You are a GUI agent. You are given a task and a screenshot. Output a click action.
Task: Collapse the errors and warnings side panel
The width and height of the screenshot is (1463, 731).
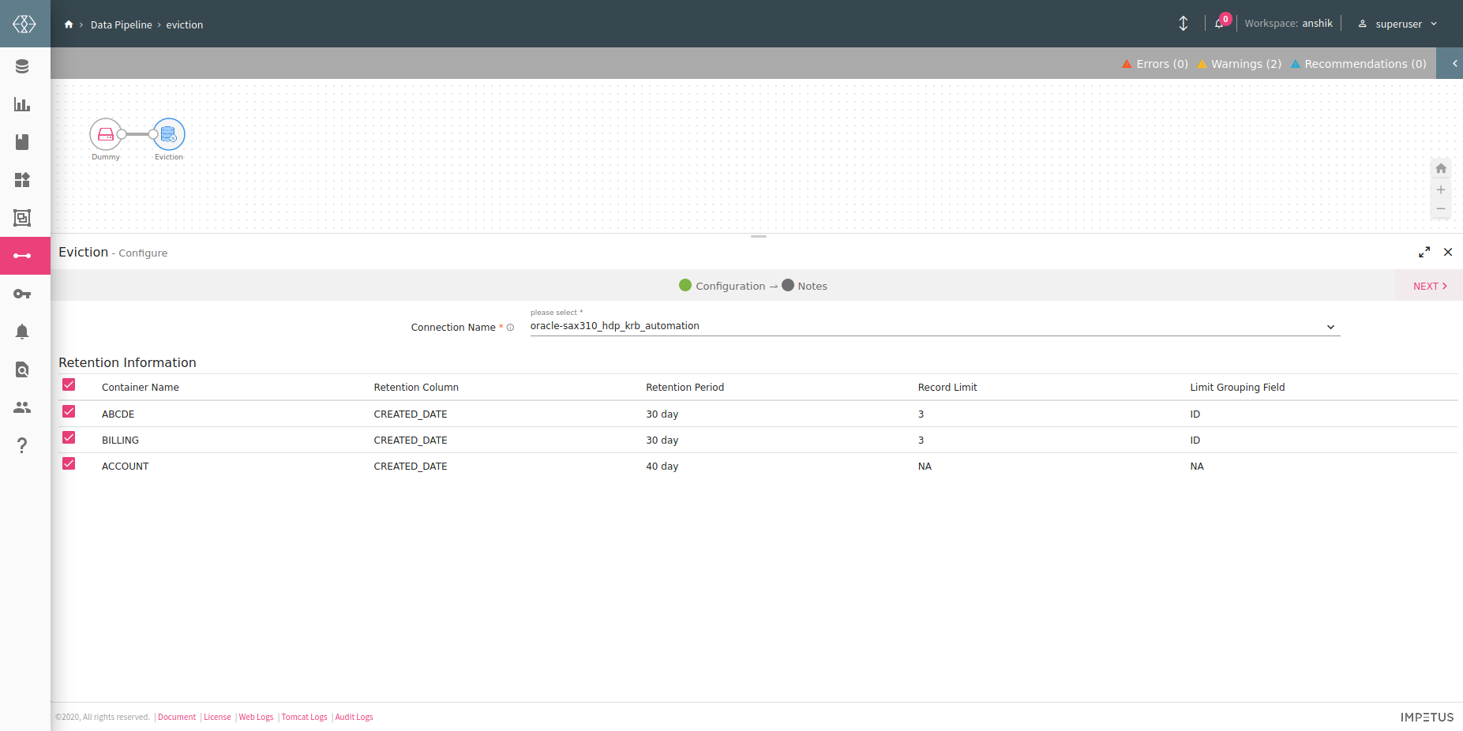click(x=1454, y=64)
